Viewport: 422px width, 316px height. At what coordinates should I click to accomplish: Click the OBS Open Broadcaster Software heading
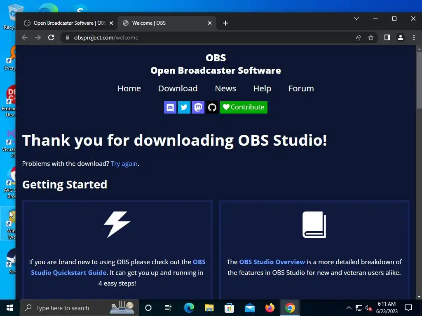pos(216,64)
